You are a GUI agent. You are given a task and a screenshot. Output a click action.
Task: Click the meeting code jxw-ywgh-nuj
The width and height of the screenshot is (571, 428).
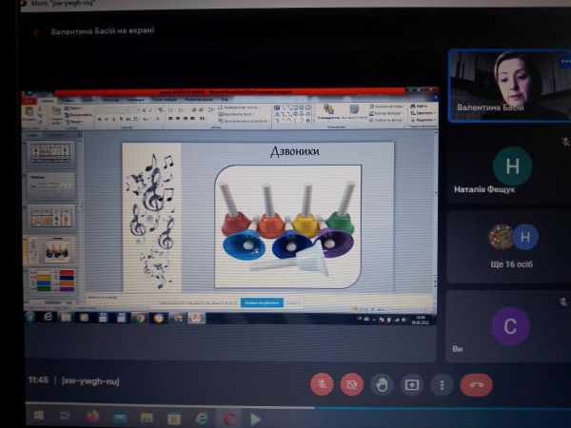[90, 381]
